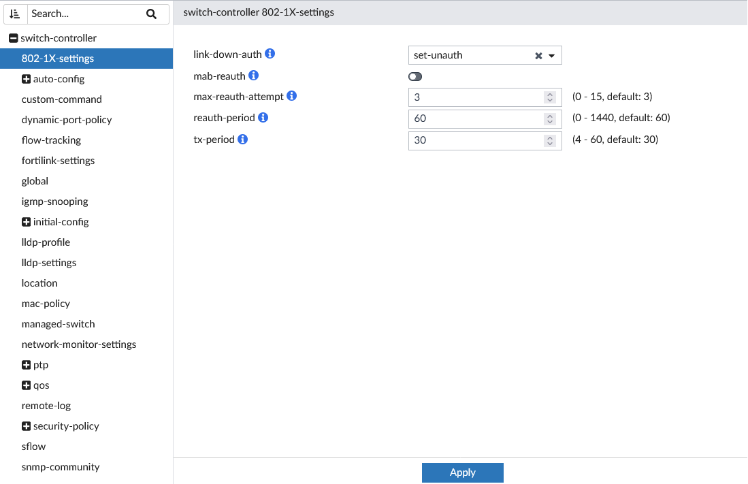Enable the mab-reauth toggle
Image resolution: width=748 pixels, height=484 pixels.
(414, 76)
